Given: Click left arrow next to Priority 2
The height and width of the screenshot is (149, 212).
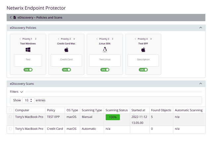Looking at the screenshot, I should click(58, 39).
